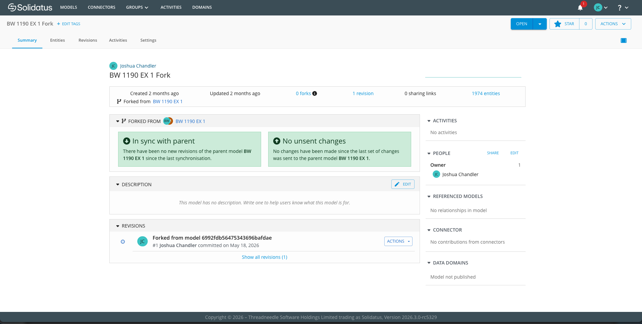This screenshot has height=324, width=642.
Task: Open BW 1190 EX 1 link after Forked from
Action: click(x=168, y=102)
